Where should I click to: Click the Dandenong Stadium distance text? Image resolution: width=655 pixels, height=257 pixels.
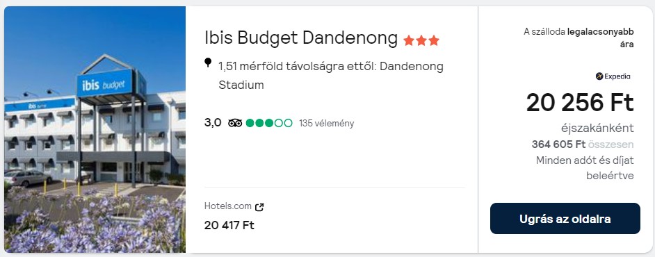(x=330, y=76)
